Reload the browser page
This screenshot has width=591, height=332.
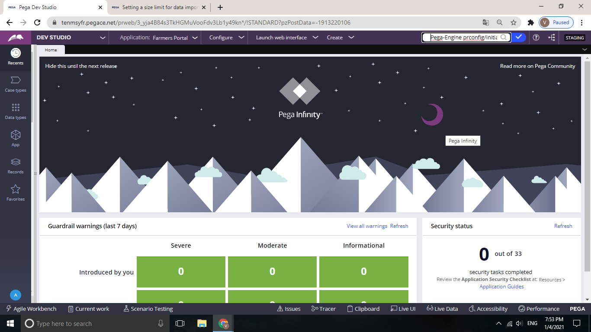[37, 22]
